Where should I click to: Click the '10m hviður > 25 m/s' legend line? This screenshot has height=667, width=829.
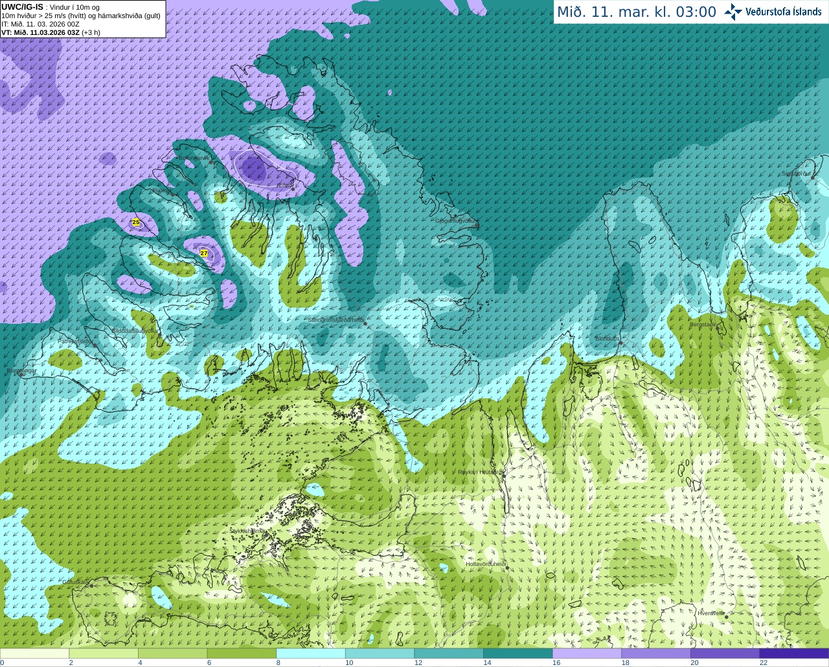(81, 16)
